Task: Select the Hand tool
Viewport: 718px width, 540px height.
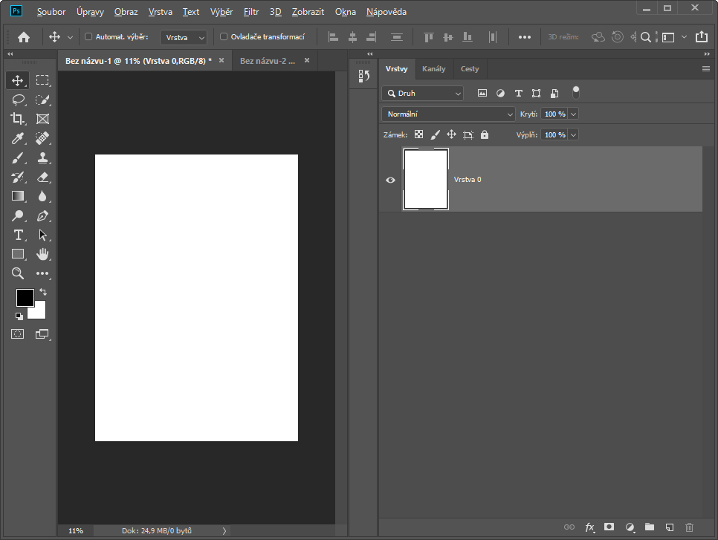Action: pyautogui.click(x=42, y=254)
